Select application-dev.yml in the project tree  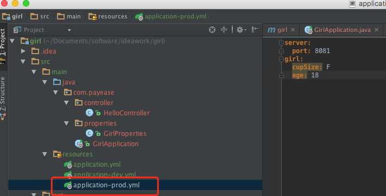coord(105,175)
